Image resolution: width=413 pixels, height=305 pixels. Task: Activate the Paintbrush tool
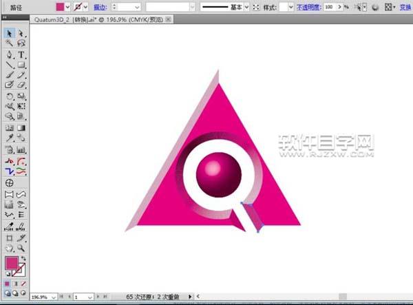coord(9,75)
